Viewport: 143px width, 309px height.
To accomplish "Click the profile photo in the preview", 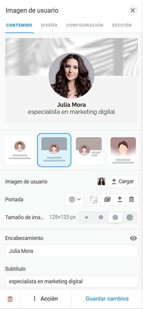I will 71,75.
